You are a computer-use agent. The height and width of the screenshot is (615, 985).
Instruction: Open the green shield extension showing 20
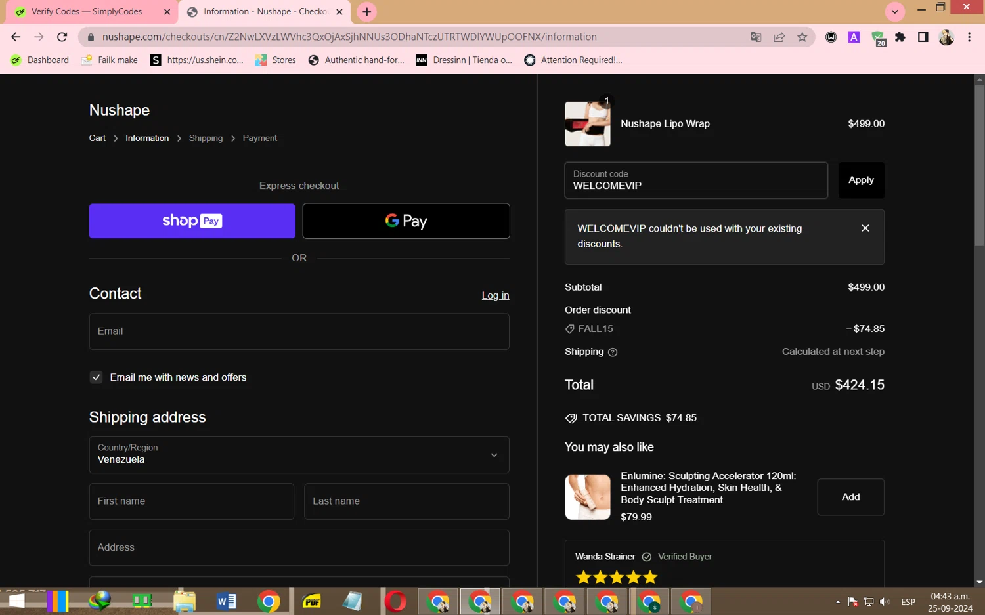coord(878,38)
